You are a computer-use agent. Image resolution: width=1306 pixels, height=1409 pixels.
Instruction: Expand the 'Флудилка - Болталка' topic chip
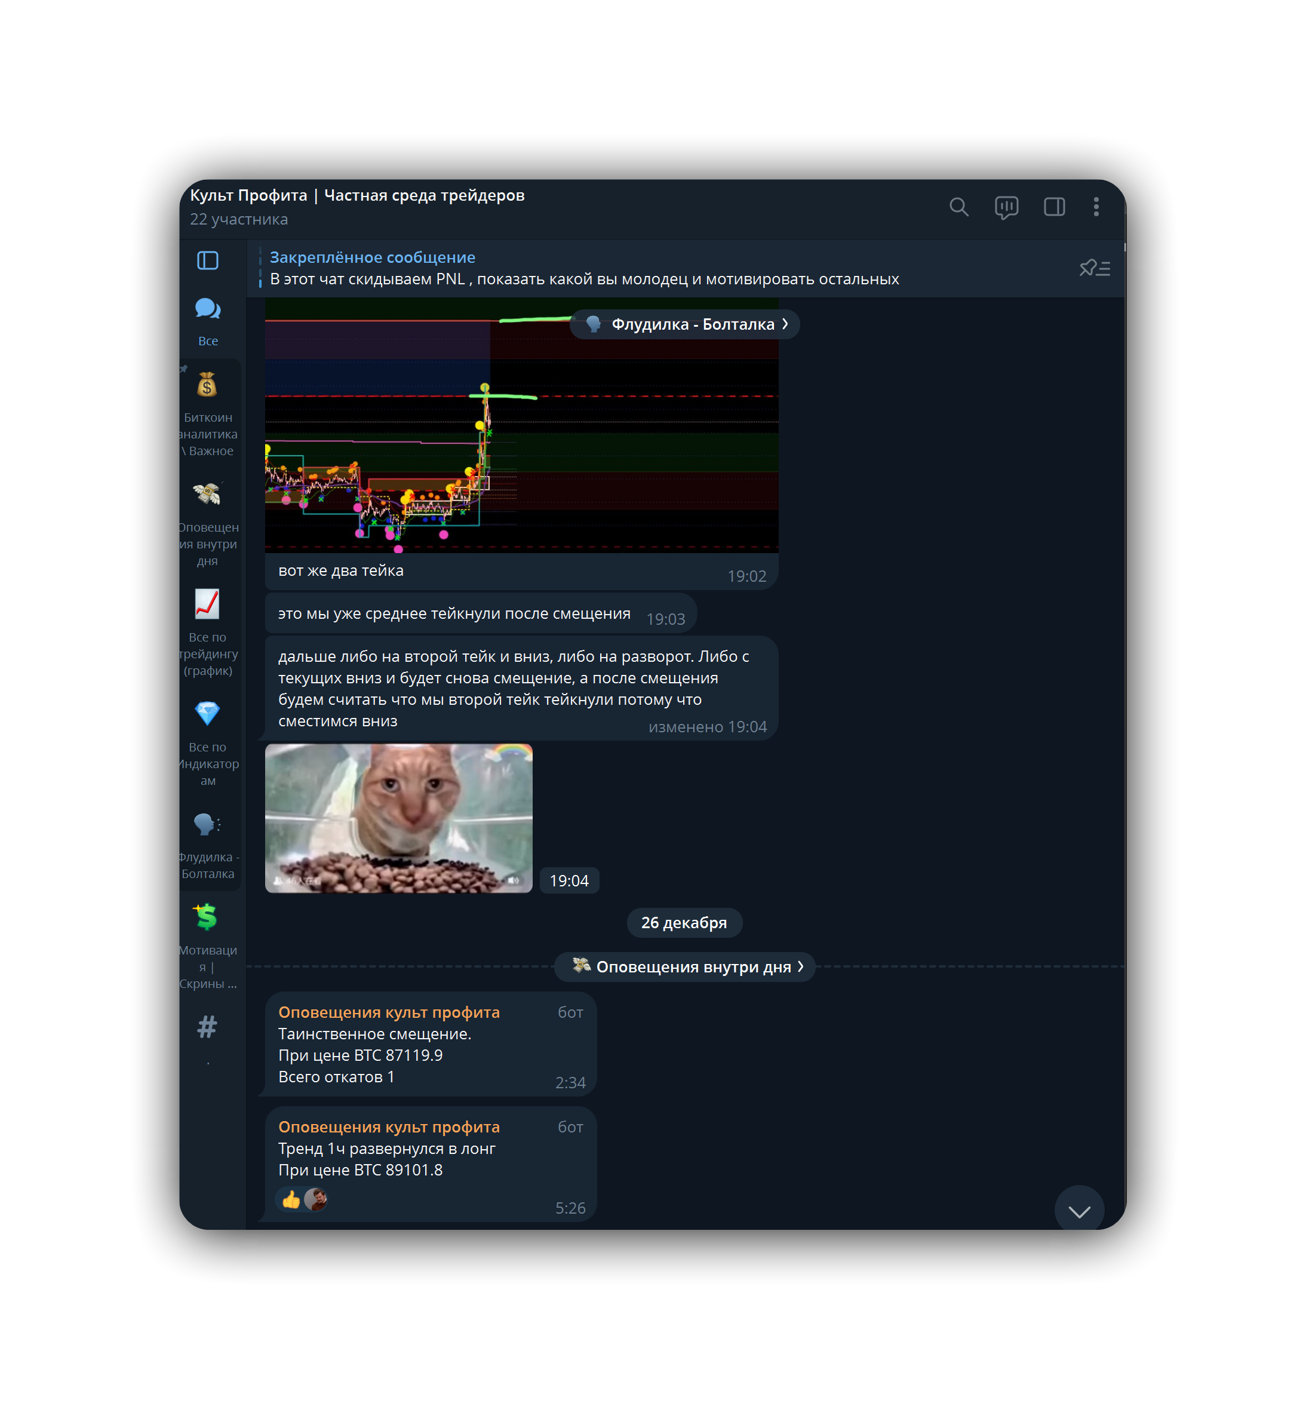(x=684, y=324)
